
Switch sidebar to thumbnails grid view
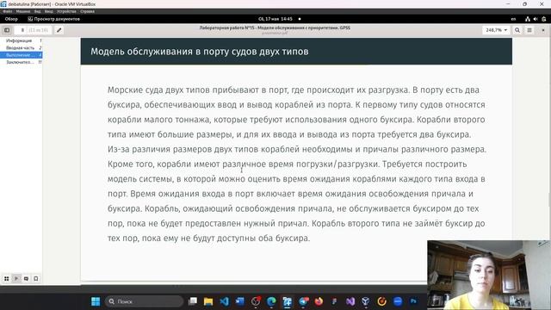7,279
